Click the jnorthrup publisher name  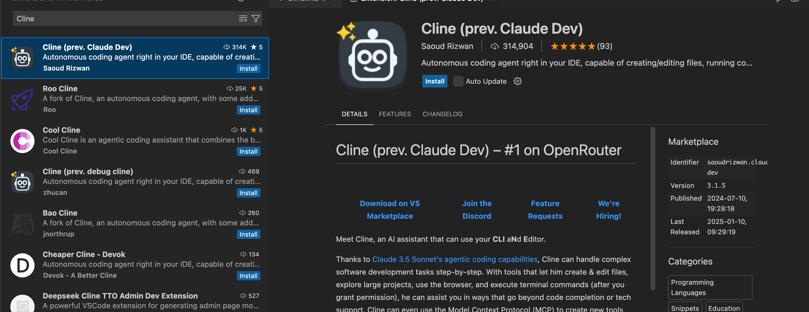pyautogui.click(x=58, y=234)
